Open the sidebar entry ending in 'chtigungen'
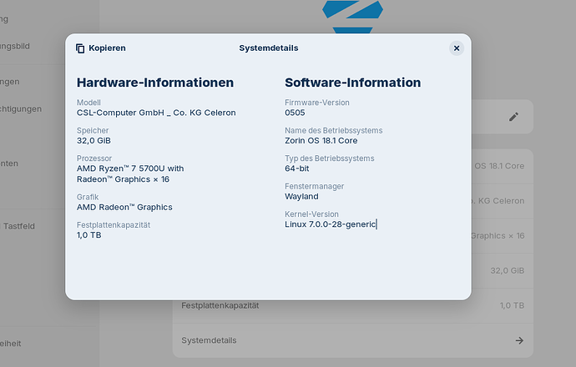576x367 pixels. [x=21, y=109]
